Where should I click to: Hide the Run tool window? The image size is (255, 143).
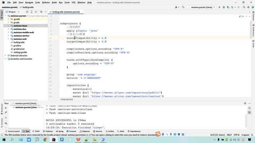pos(250,103)
